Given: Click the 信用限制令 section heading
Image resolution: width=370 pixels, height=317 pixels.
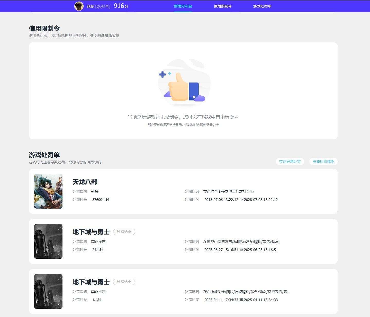Looking at the screenshot, I should tap(44, 28).
